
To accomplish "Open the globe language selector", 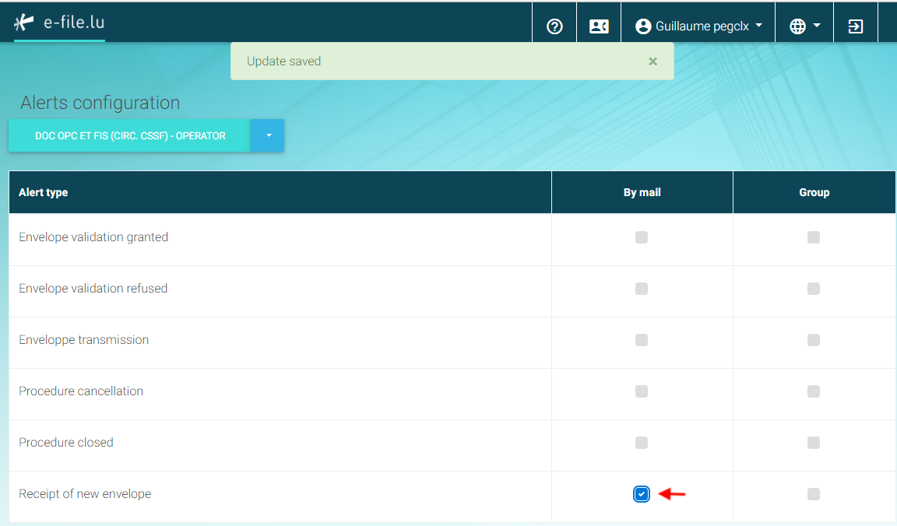I will point(804,26).
